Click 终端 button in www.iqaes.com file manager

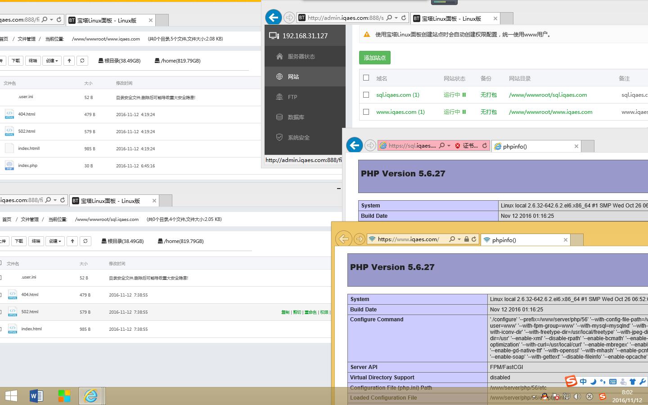pos(33,61)
